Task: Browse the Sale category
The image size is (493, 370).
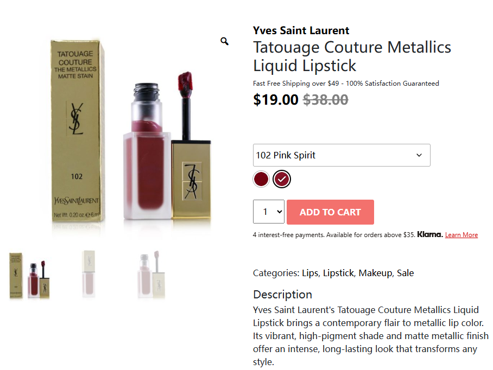Action: 405,273
